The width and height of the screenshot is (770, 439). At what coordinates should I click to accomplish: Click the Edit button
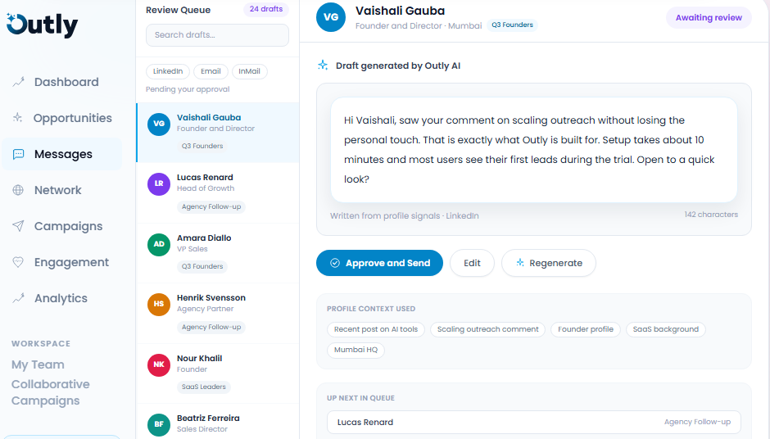[472, 263]
